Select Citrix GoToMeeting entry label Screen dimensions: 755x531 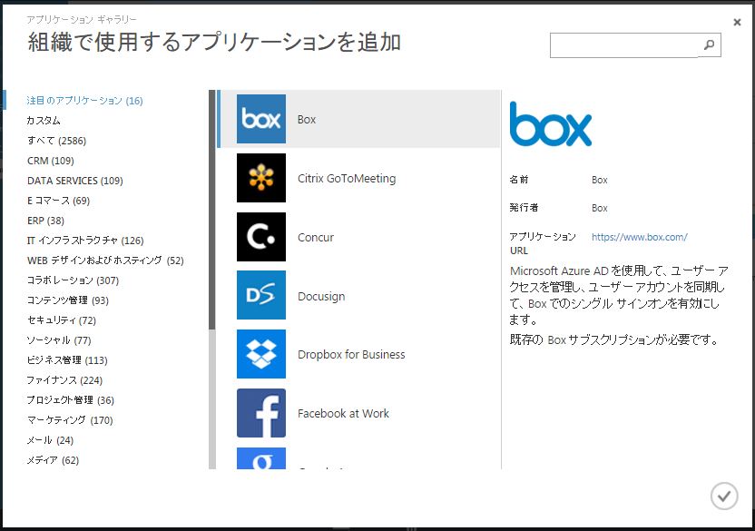(347, 179)
